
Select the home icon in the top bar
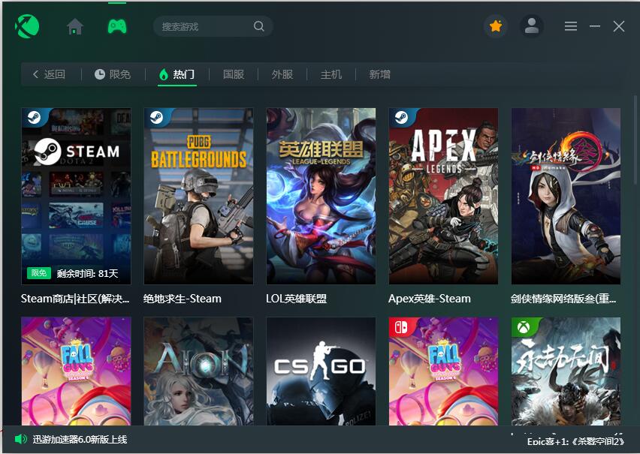(74, 26)
